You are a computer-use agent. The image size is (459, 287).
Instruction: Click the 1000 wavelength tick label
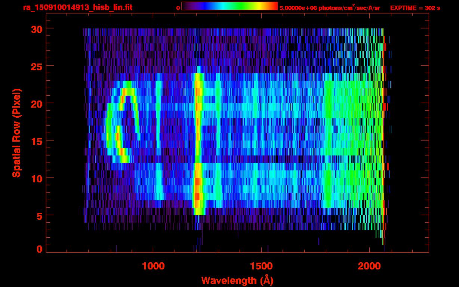coord(153,266)
